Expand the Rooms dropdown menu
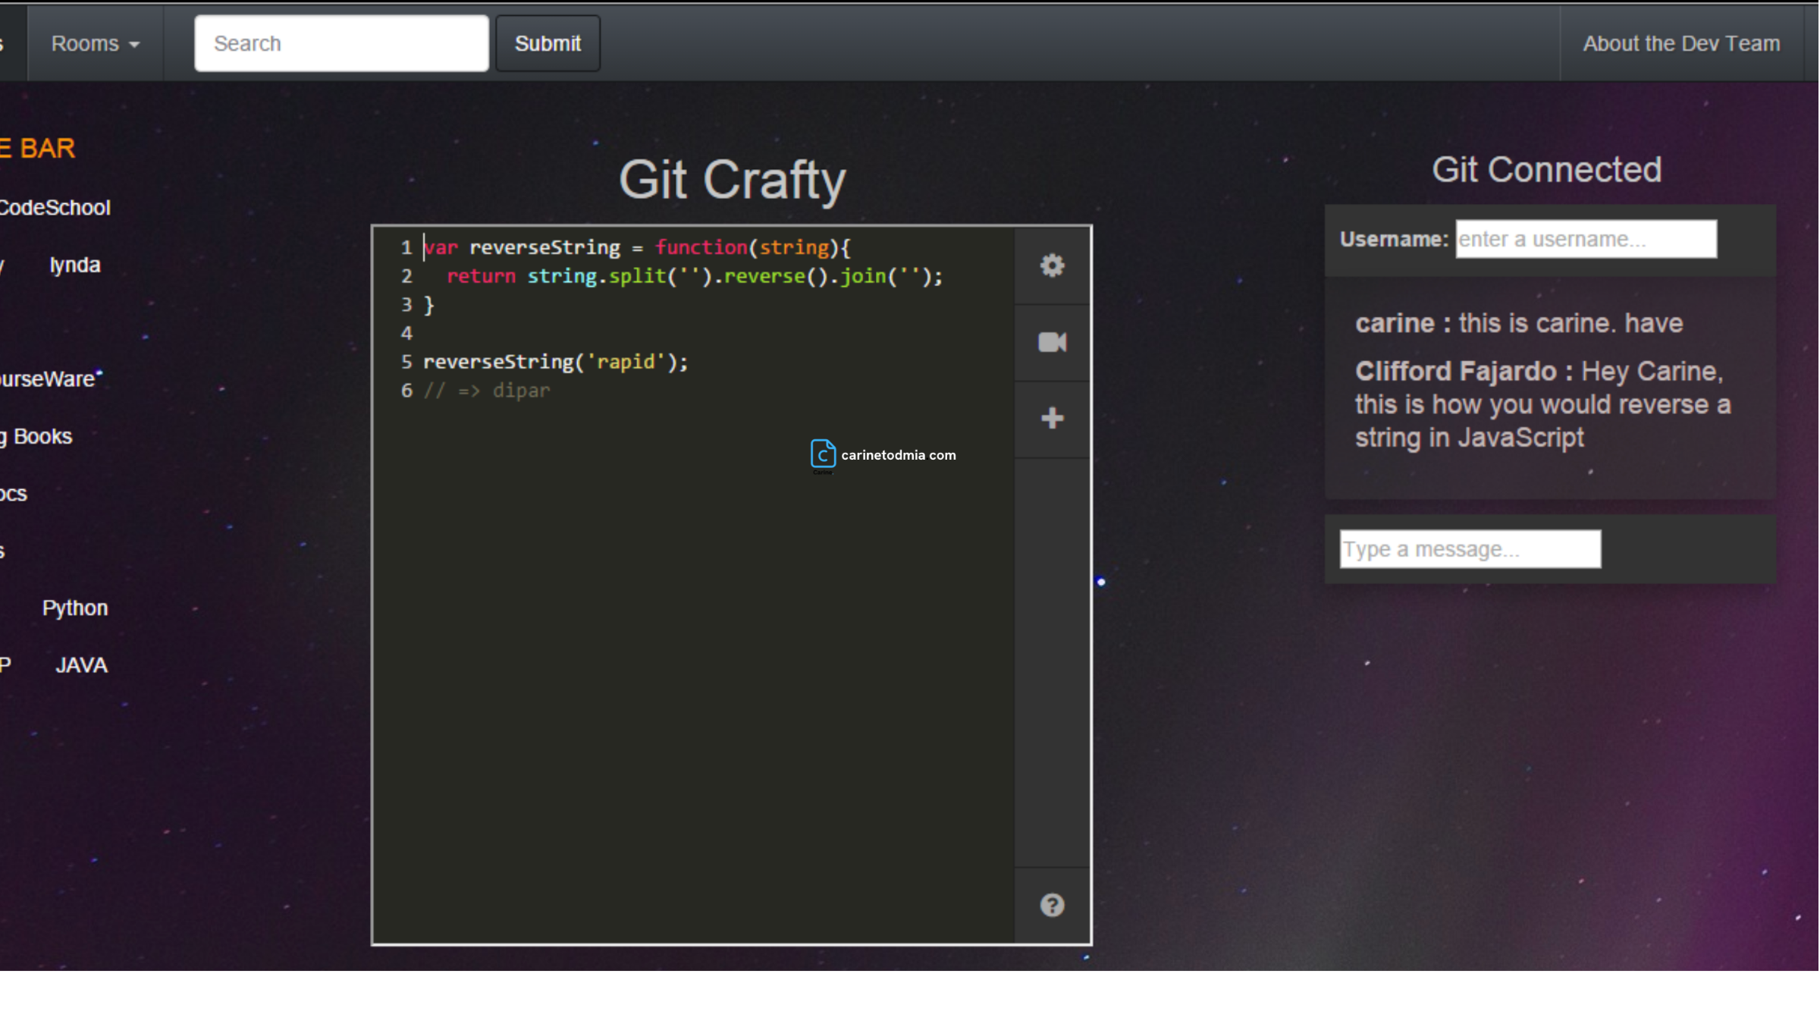This screenshot has width=1820, height=1024. coord(93,43)
